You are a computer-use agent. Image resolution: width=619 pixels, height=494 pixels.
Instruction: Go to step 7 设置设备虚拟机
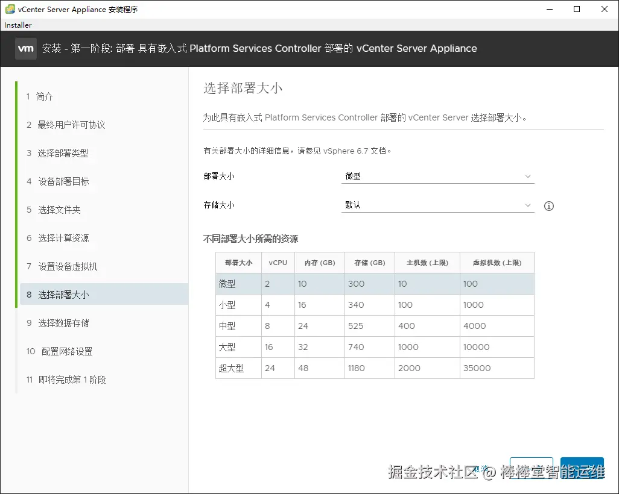tap(62, 266)
